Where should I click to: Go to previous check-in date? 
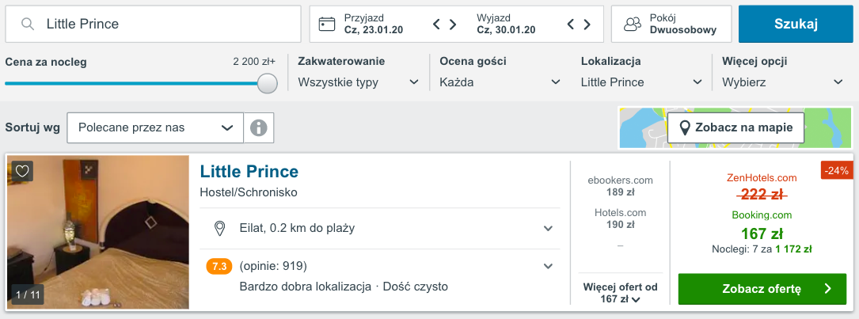(x=437, y=24)
